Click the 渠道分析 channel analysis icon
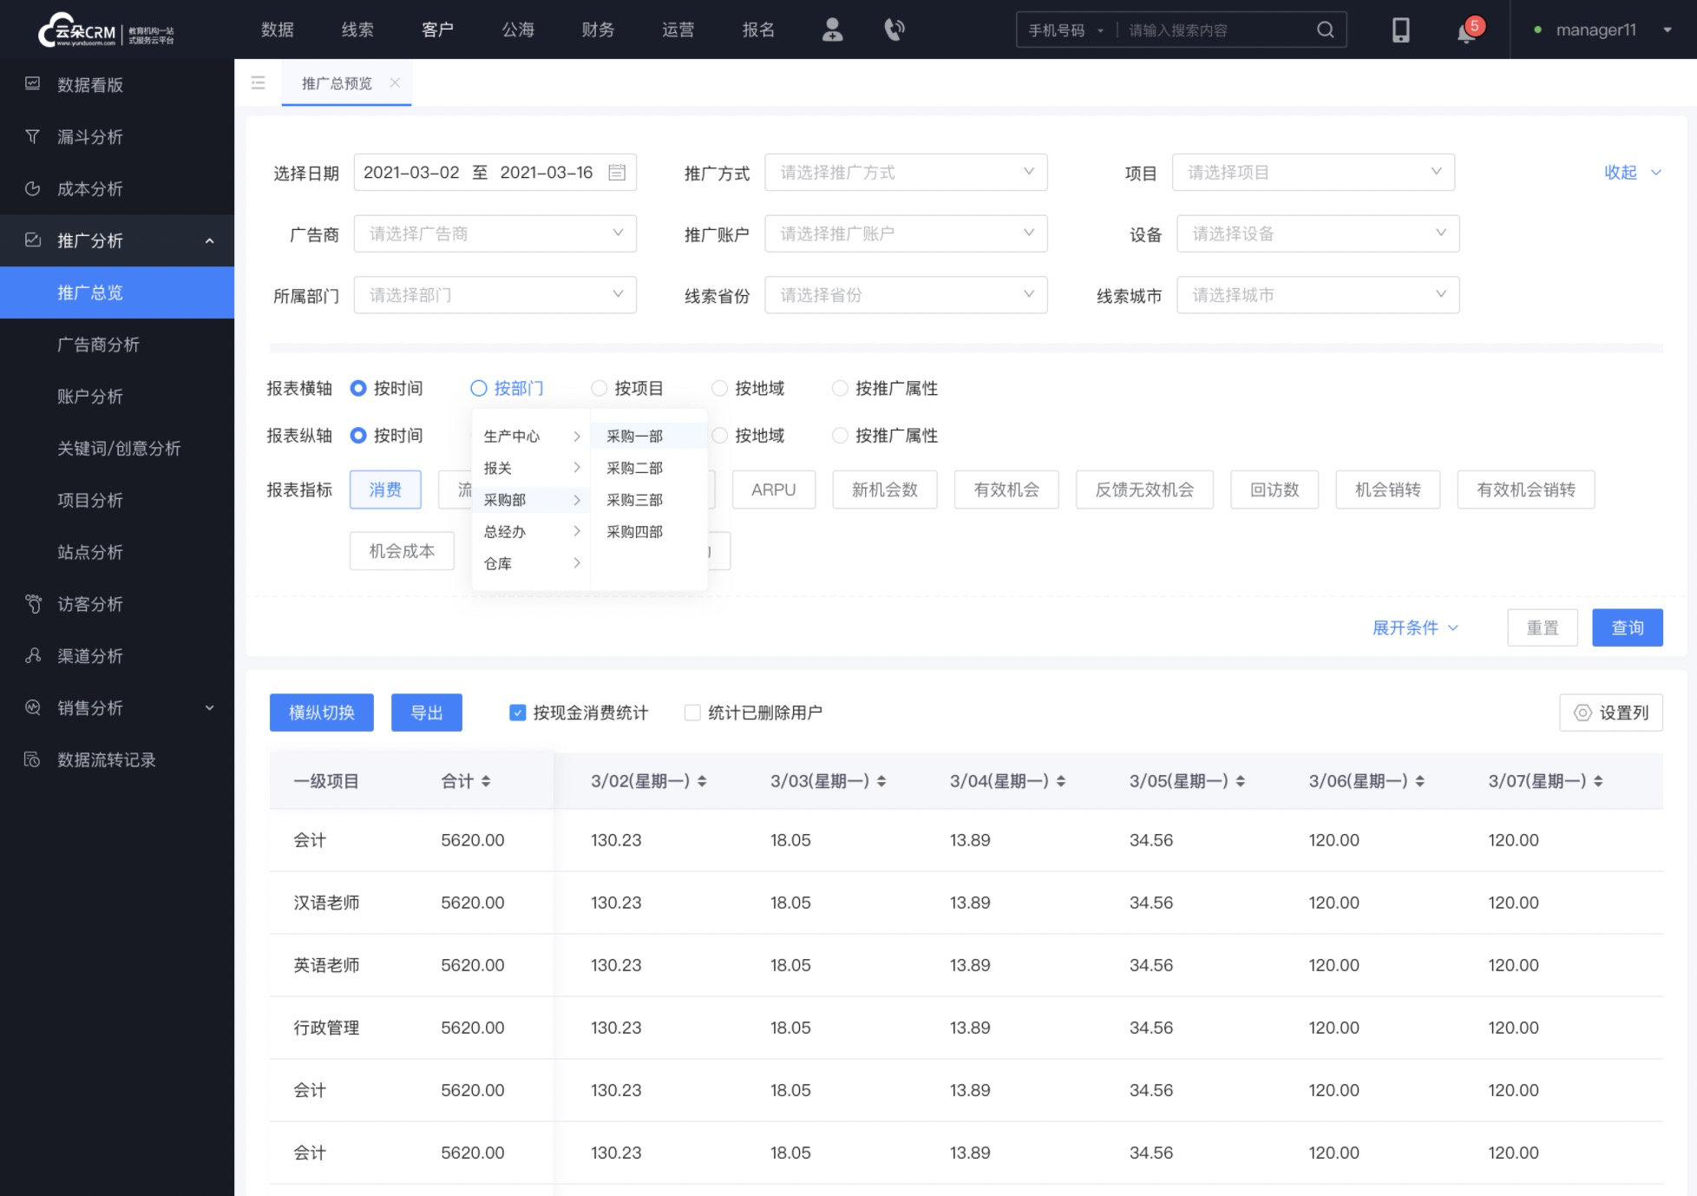 pos(34,655)
